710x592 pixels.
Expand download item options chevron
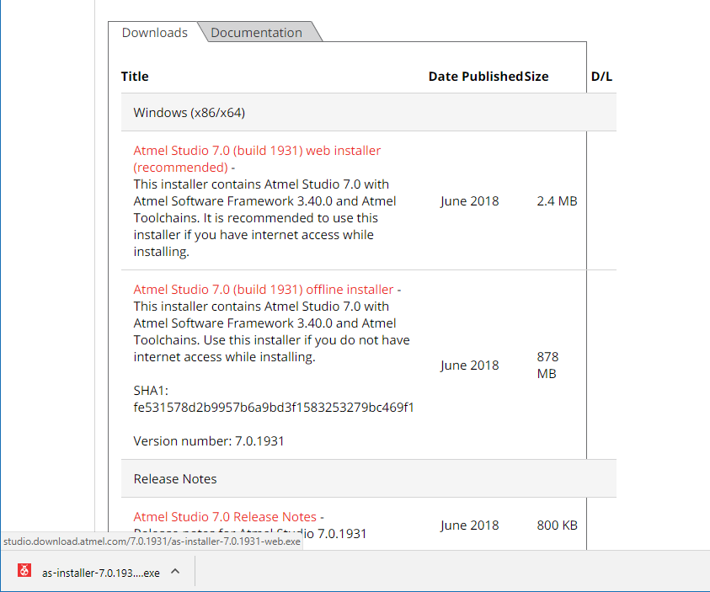pyautogui.click(x=175, y=571)
